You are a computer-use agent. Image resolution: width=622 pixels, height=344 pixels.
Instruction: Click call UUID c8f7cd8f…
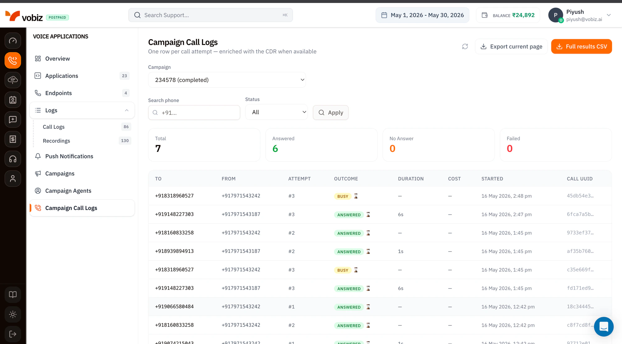pyautogui.click(x=580, y=325)
